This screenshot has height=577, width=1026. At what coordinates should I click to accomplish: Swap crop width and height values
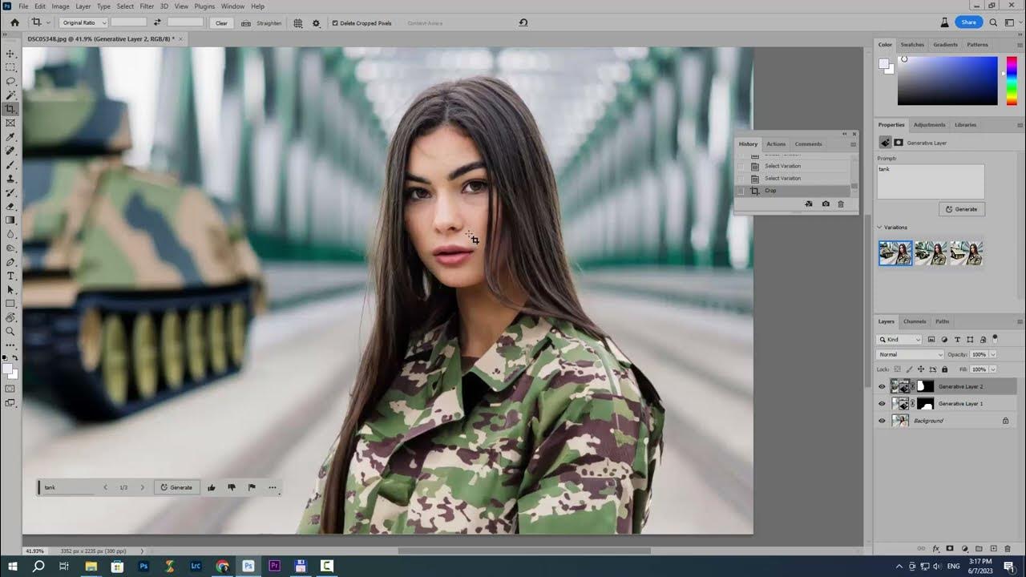[157, 23]
